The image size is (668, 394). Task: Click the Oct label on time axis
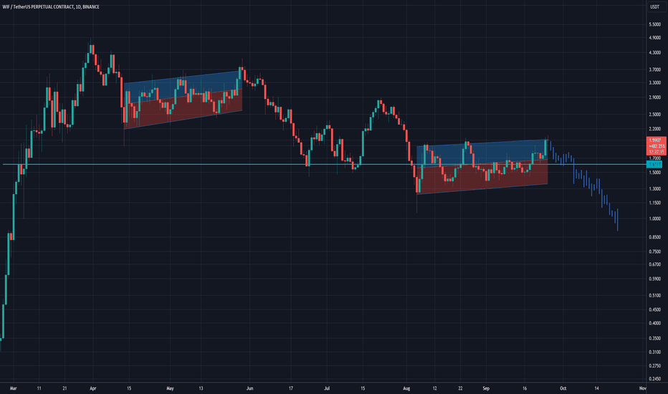click(x=563, y=388)
